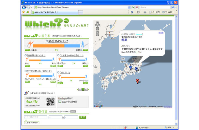
Task: Vote for PC
Action: [60, 83]
